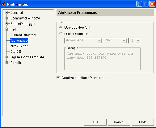Select the highlighted Workspace item
This screenshot has height=128, width=156.
[19, 40]
